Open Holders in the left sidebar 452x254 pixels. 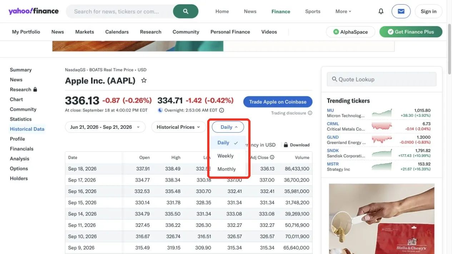click(19, 178)
